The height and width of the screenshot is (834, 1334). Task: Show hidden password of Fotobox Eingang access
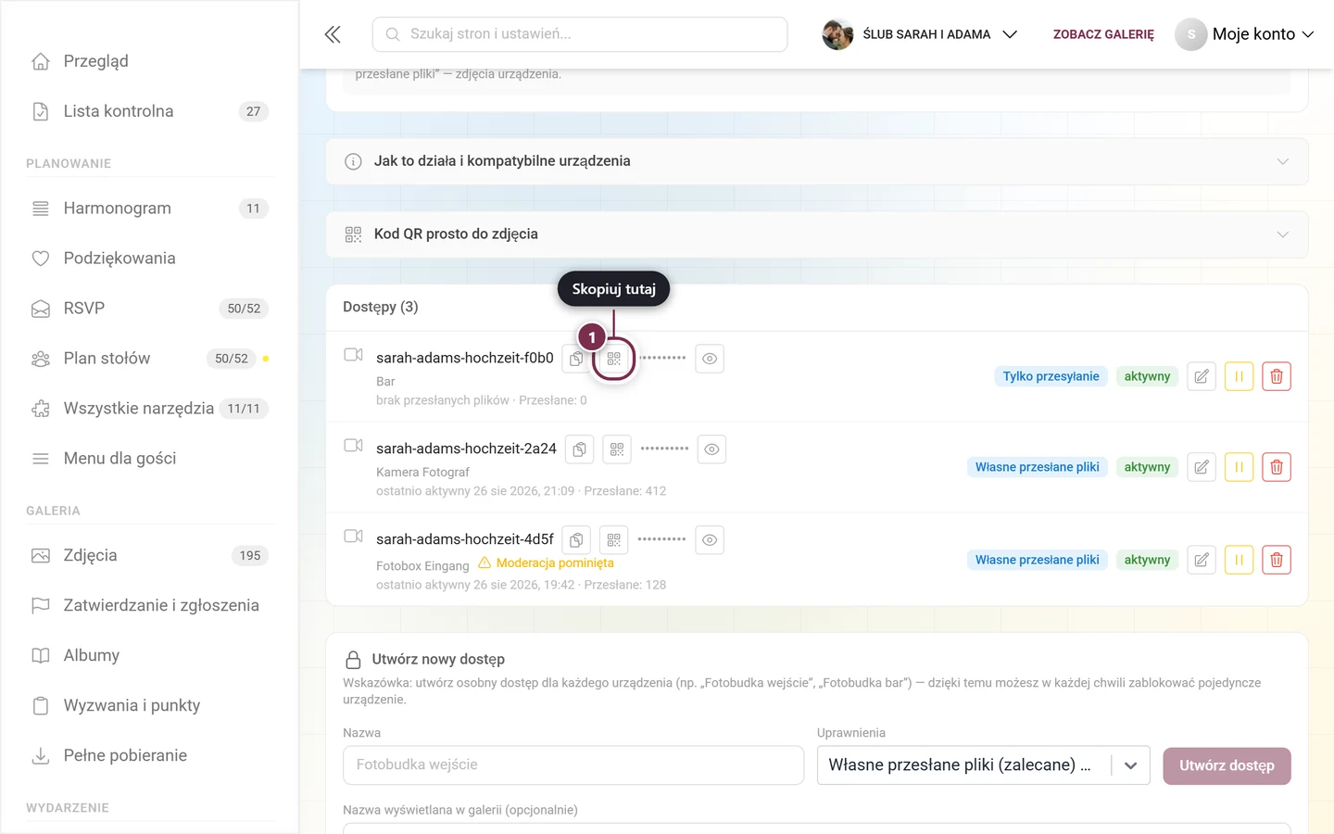click(x=710, y=540)
